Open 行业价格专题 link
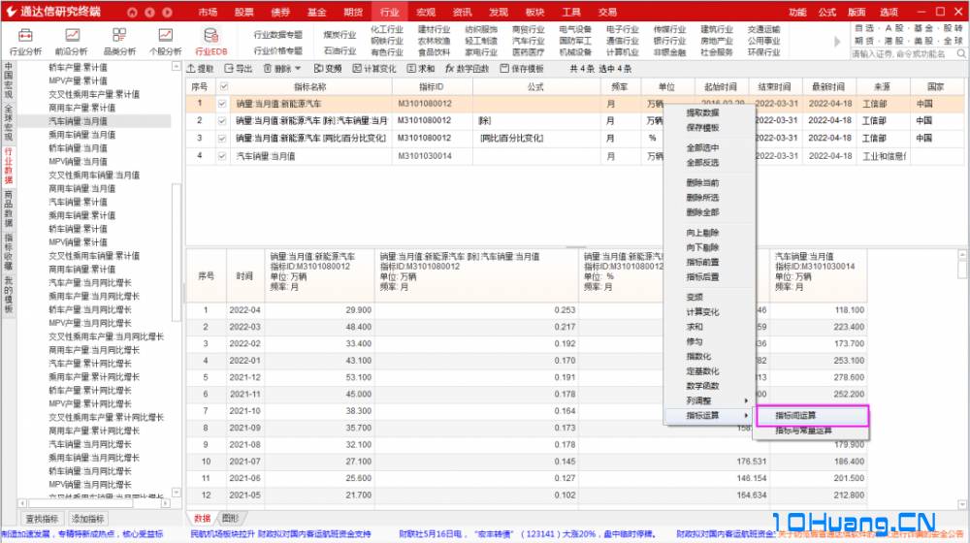This screenshot has height=543, width=970. 278,50
